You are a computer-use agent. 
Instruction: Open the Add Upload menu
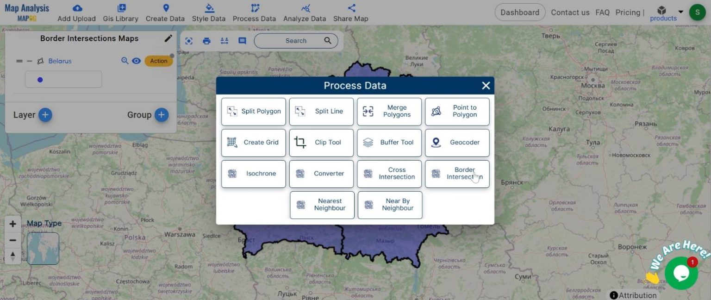point(76,13)
